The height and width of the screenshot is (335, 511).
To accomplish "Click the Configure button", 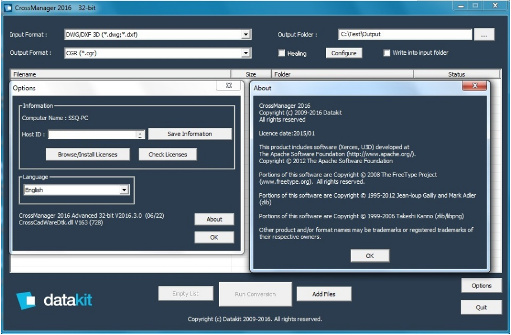I will (344, 53).
